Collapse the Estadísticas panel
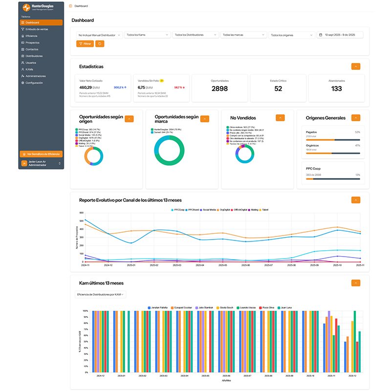The image size is (391, 391). point(356,65)
